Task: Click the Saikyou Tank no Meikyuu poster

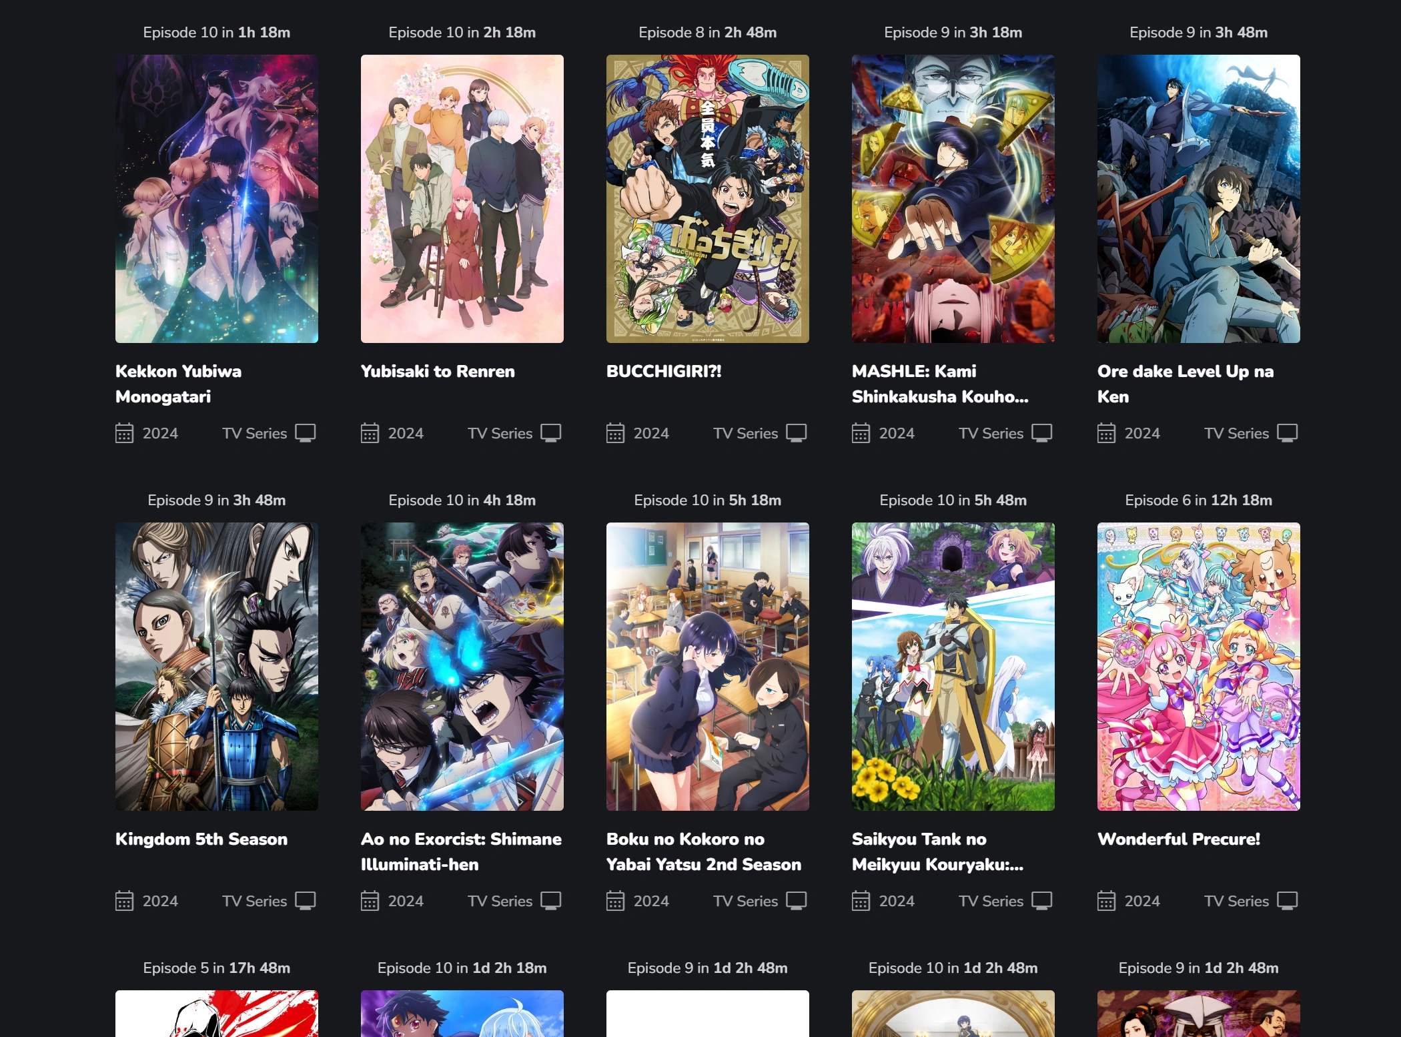Action: point(953,667)
